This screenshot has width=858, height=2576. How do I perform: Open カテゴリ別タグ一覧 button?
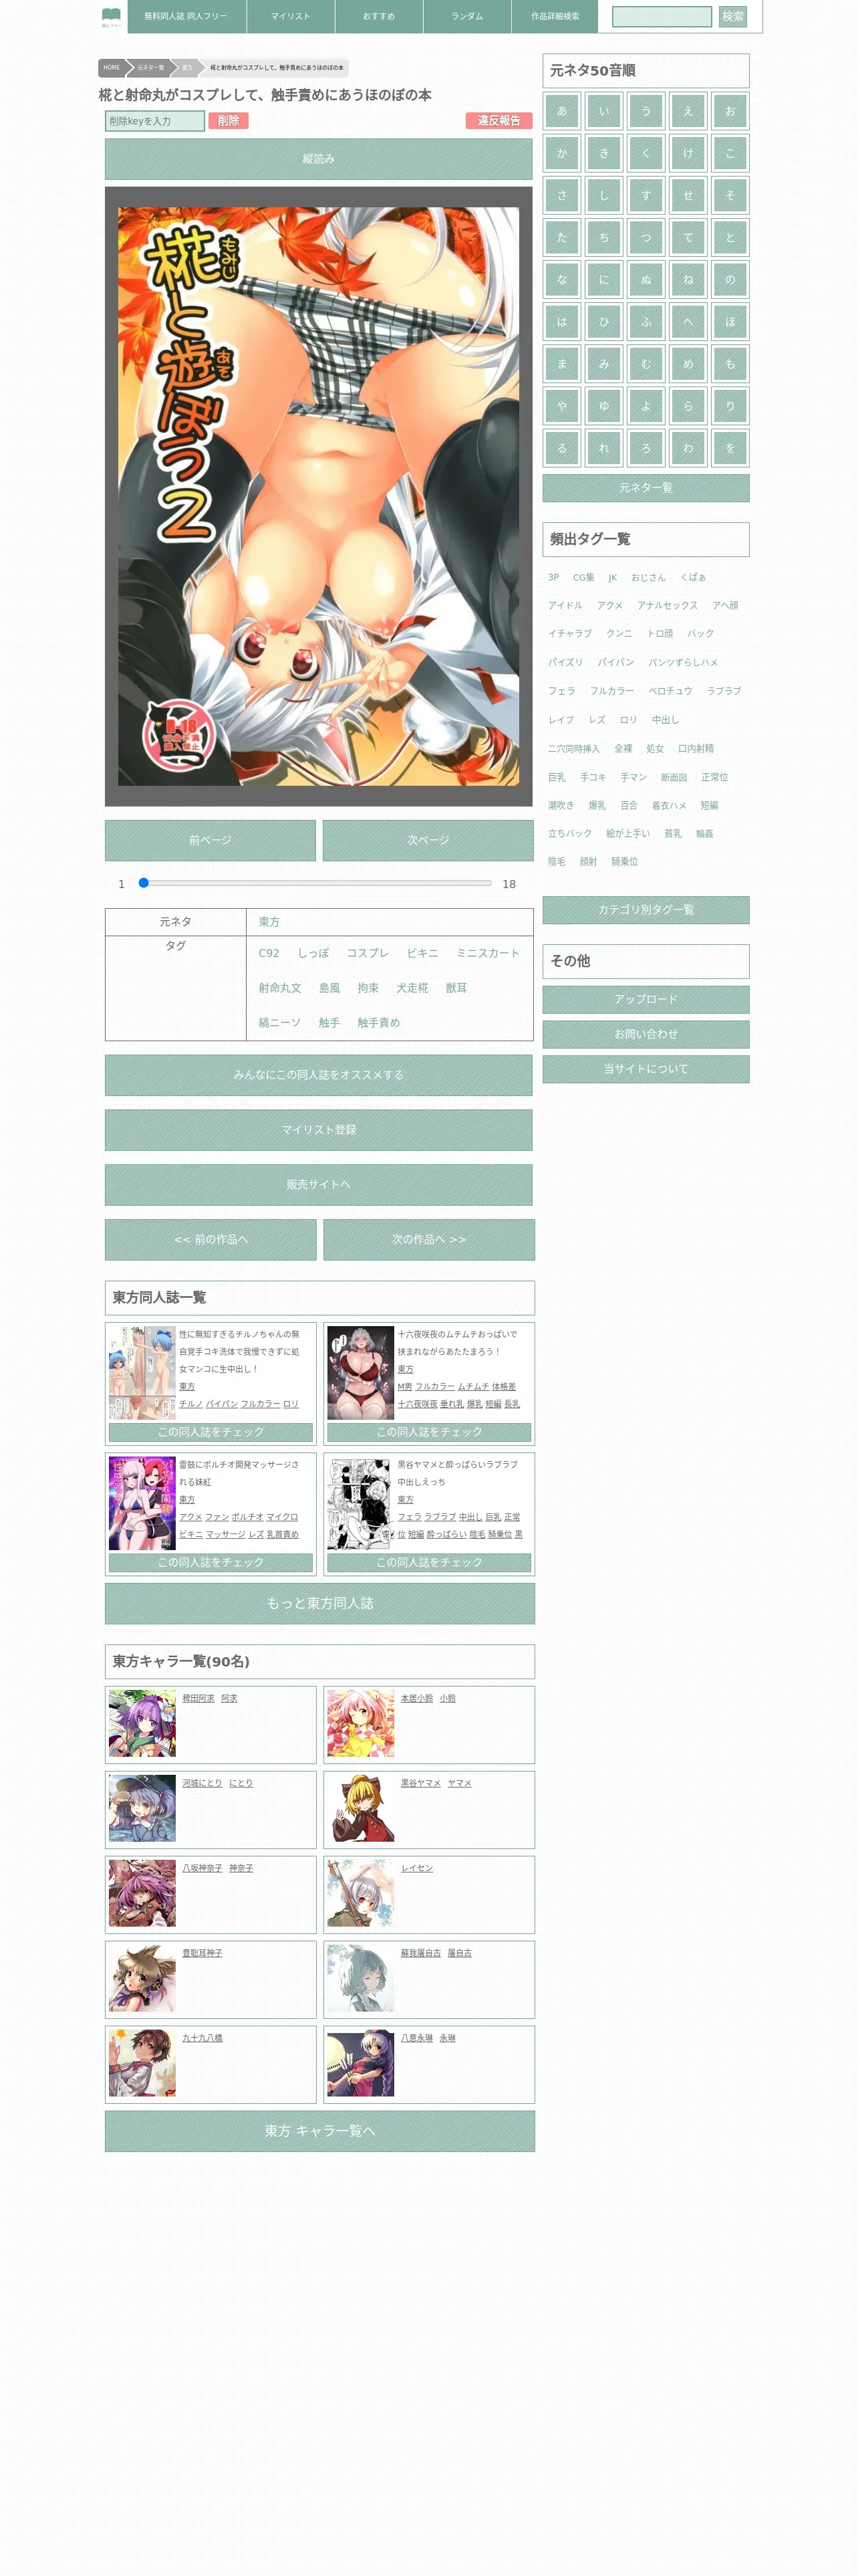646,910
